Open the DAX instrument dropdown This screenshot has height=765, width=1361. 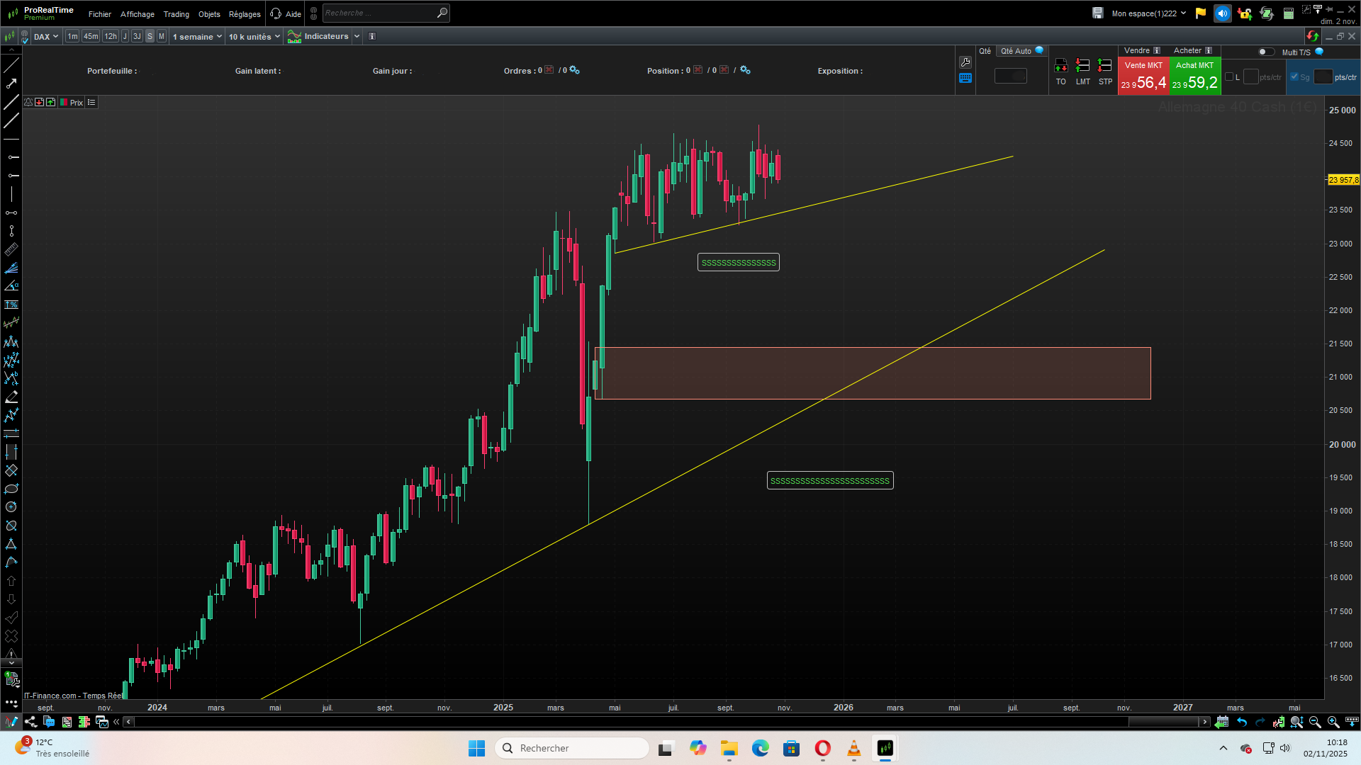point(46,37)
